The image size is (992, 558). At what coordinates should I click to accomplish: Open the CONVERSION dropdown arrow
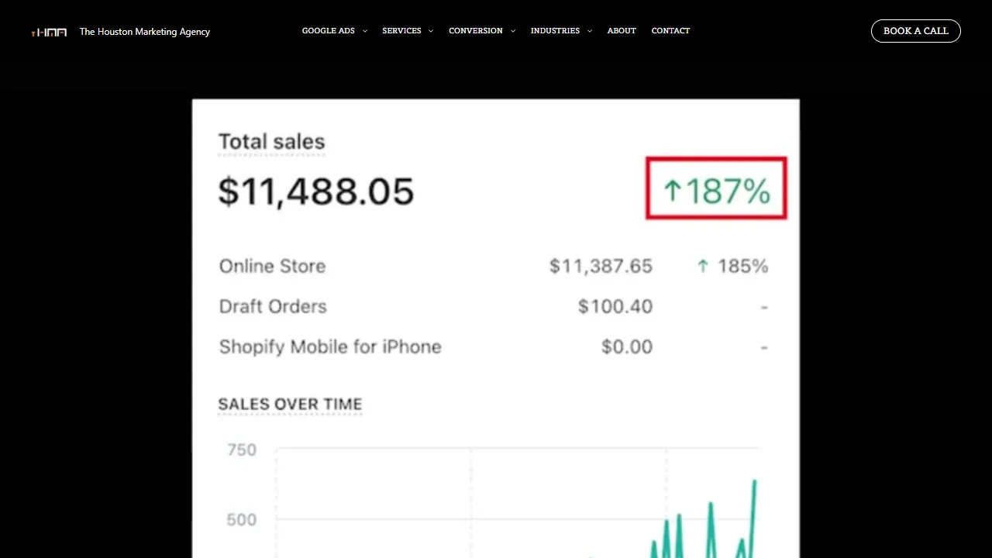point(512,31)
